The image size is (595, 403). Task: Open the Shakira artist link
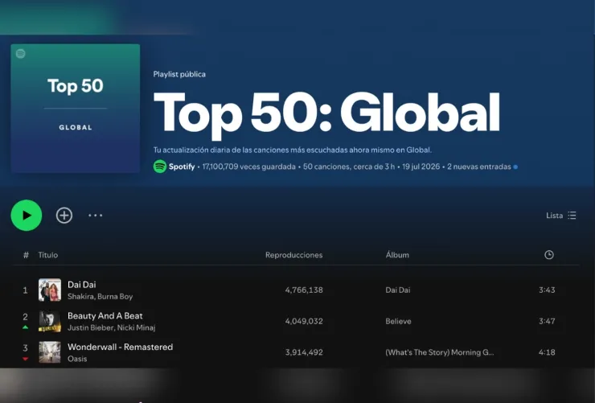tap(80, 296)
